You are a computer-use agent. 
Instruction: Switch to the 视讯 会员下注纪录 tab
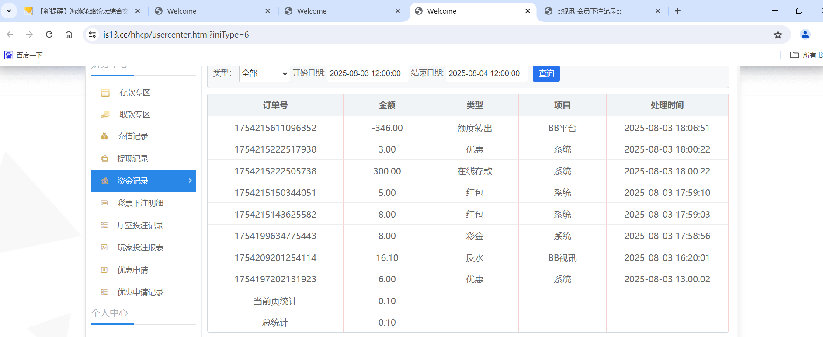pos(589,11)
